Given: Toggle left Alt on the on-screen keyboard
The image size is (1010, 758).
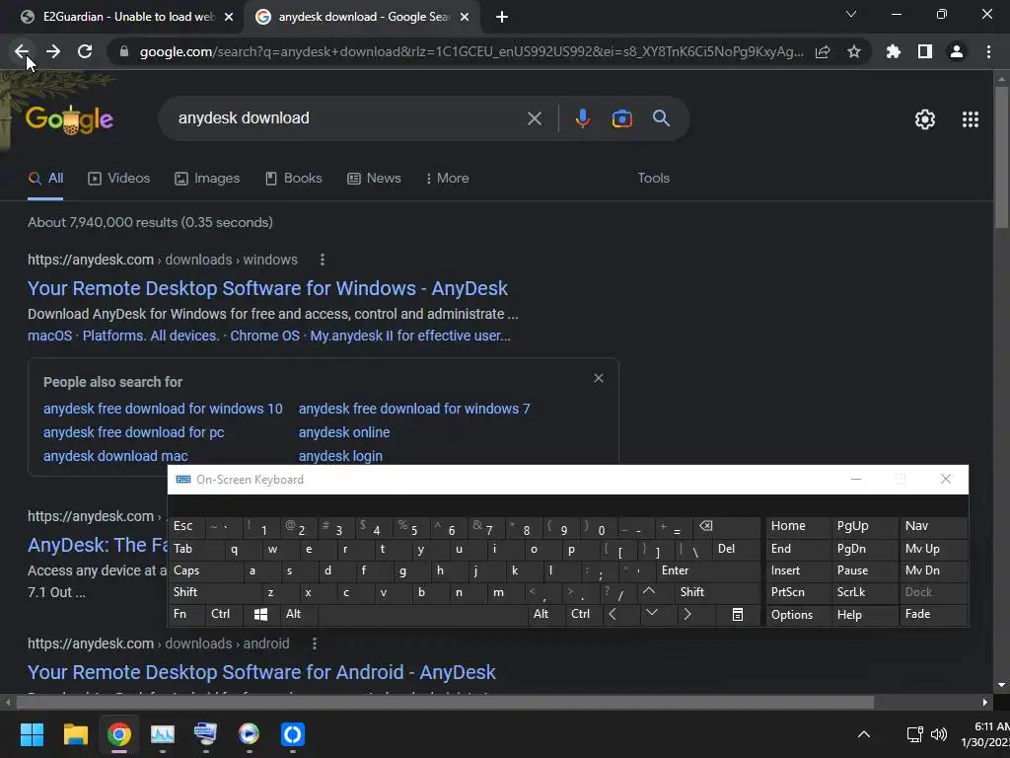Looking at the screenshot, I should 299,614.
